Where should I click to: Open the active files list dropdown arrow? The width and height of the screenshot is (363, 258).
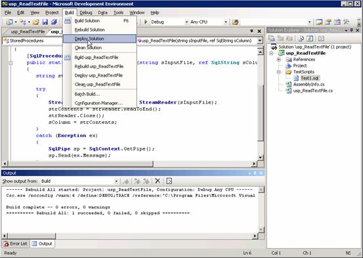click(x=251, y=31)
